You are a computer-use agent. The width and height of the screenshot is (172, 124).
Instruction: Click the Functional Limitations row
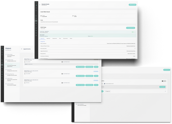pyautogui.click(x=88, y=56)
